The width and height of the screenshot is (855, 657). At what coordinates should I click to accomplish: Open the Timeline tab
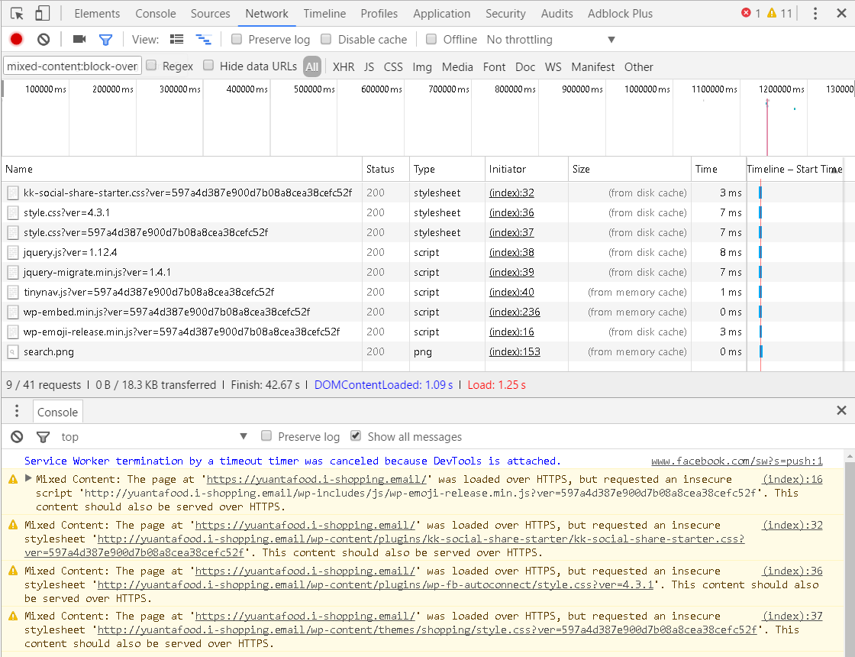324,14
